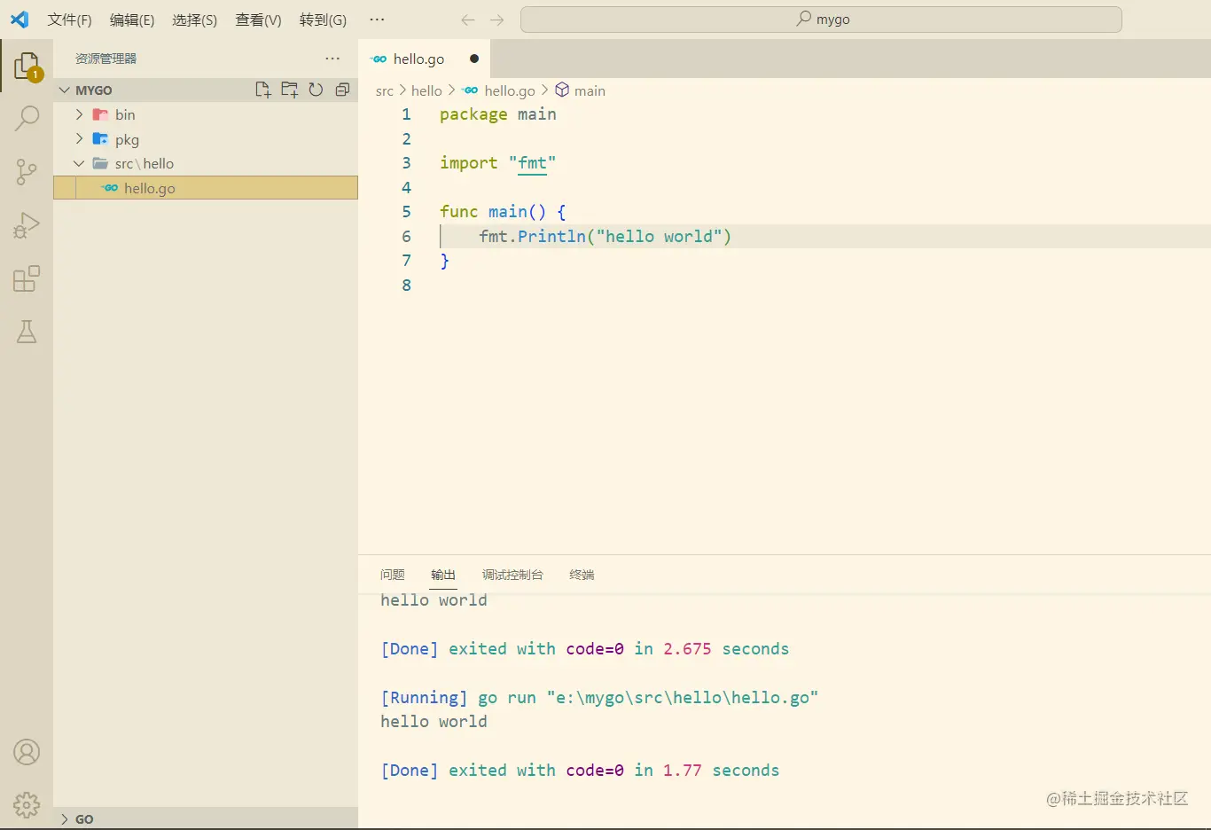This screenshot has height=830, width=1211.
Task: Go back using the left arrow
Action: tap(468, 20)
